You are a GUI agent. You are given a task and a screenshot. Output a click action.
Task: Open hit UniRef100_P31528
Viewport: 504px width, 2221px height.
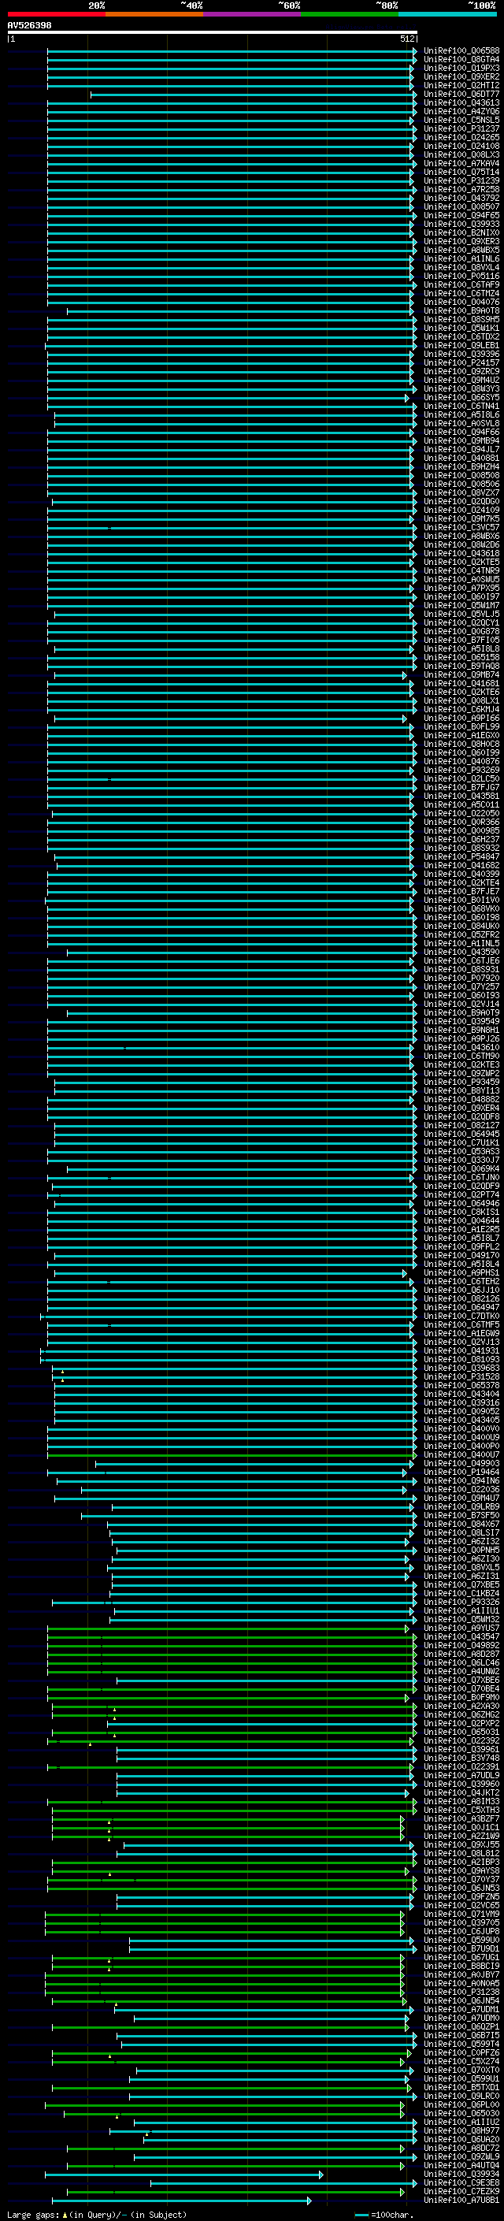pos(461,1377)
